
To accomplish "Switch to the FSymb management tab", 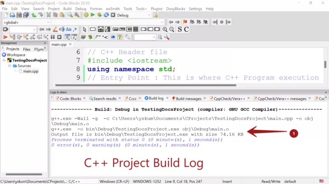I will [x=39, y=49].
